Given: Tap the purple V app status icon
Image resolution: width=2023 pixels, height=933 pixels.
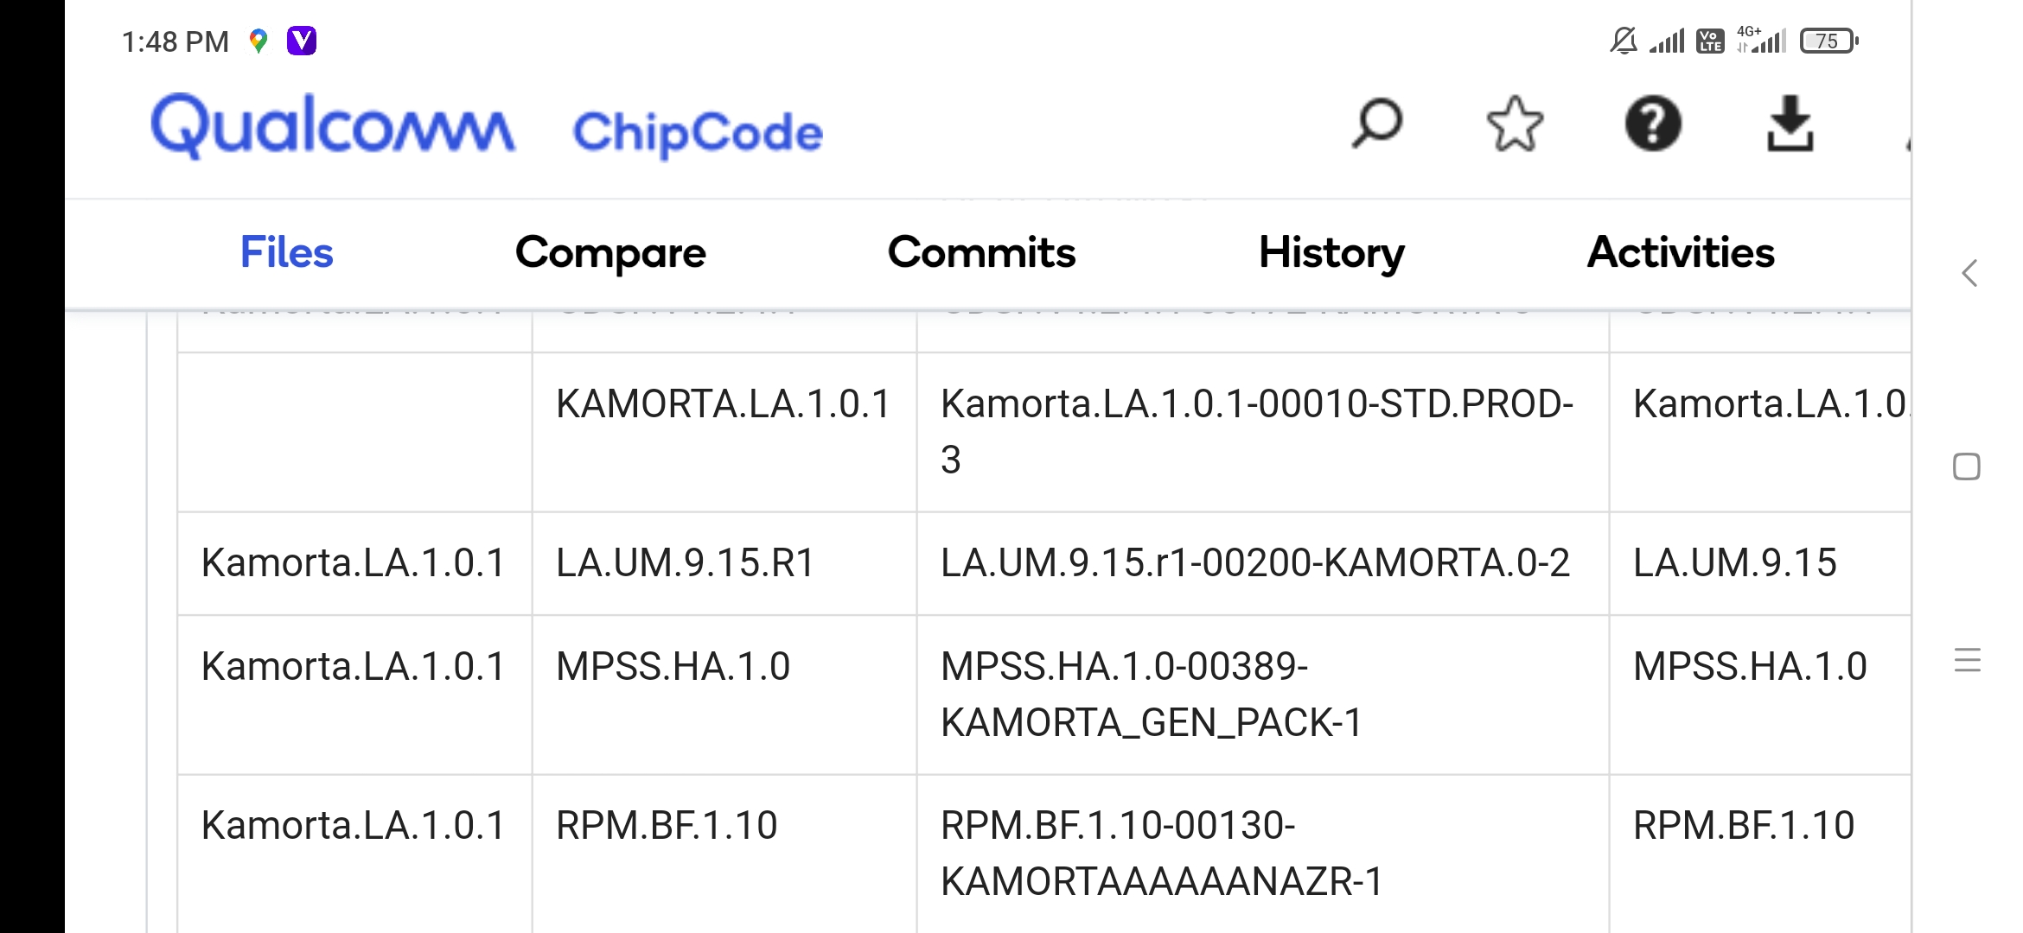Looking at the screenshot, I should (x=302, y=41).
